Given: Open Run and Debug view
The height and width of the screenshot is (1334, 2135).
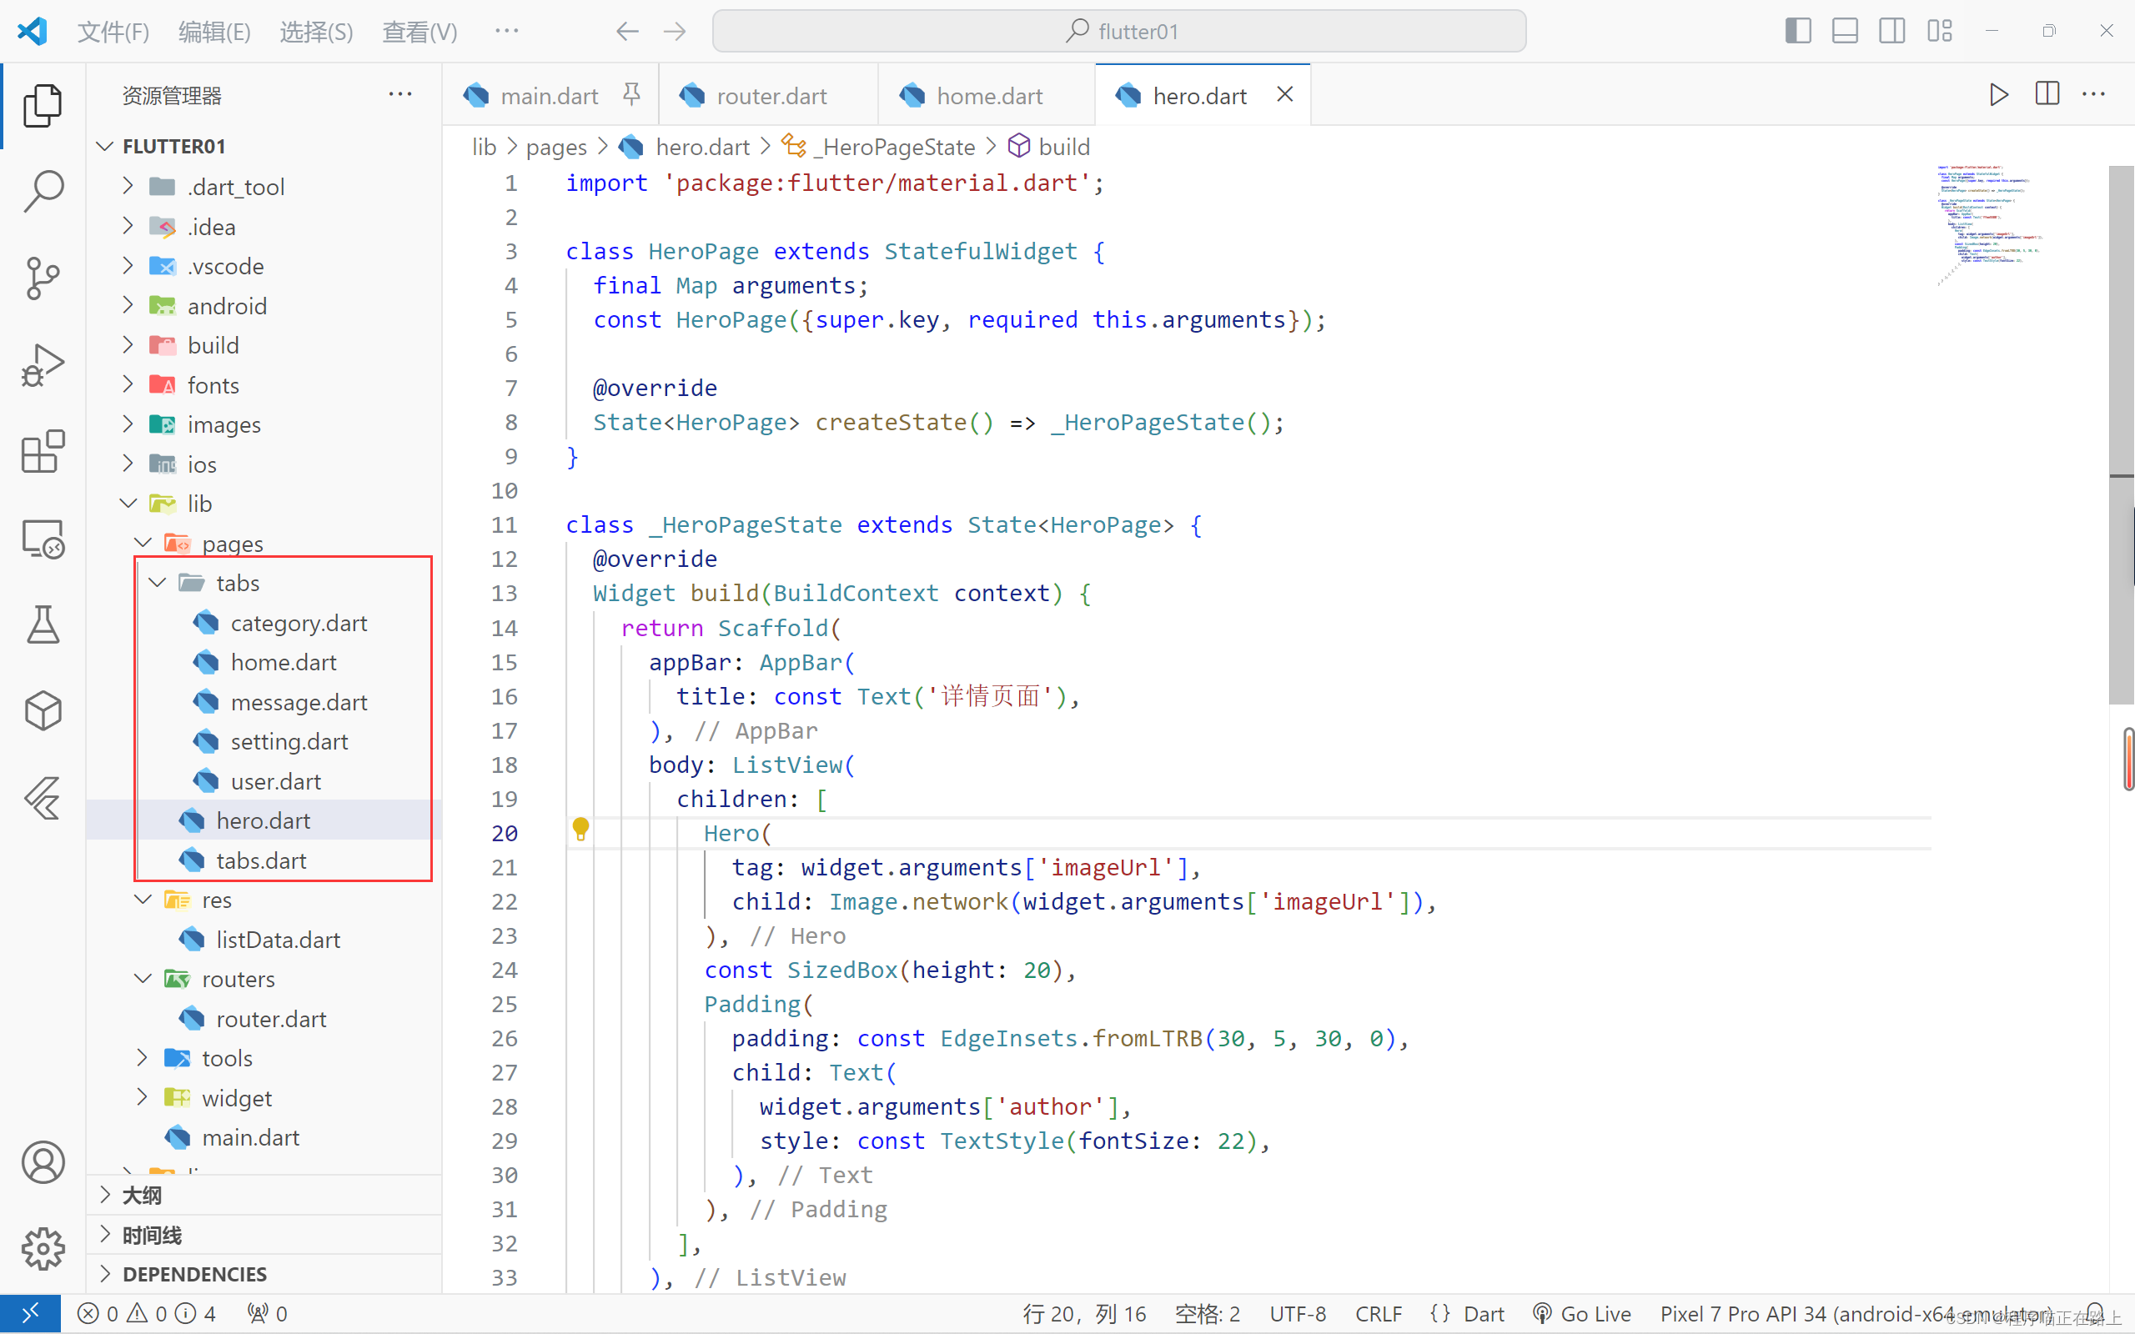Looking at the screenshot, I should pyautogui.click(x=43, y=365).
